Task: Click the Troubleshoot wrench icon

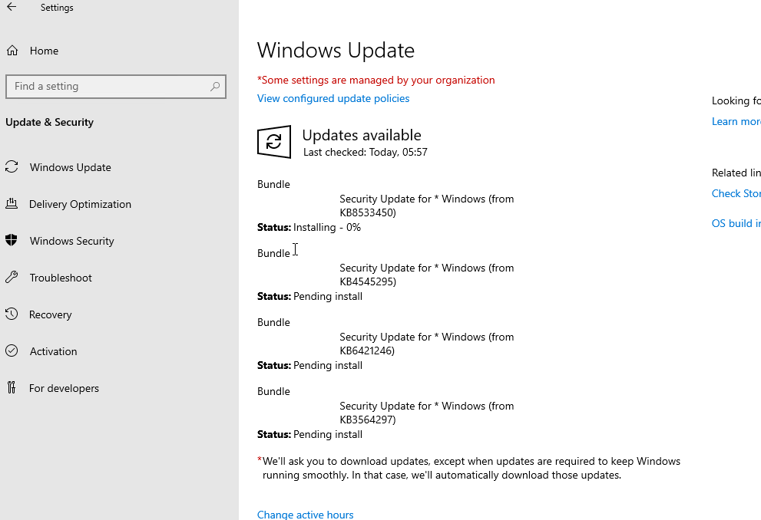Action: point(12,278)
